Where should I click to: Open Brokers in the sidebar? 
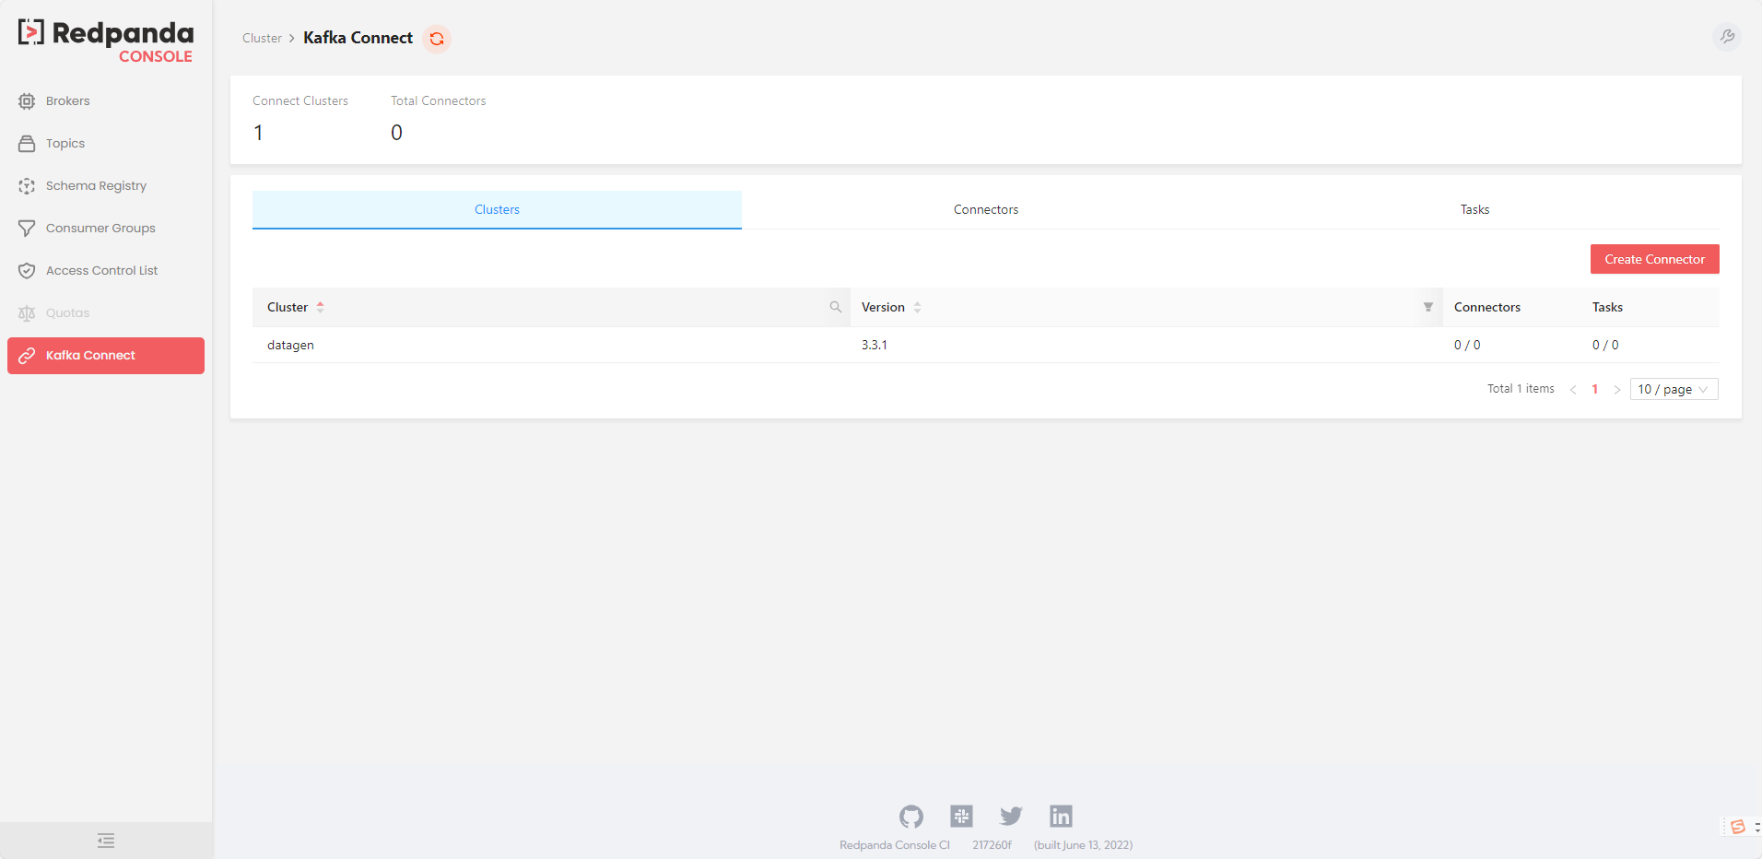click(x=106, y=101)
